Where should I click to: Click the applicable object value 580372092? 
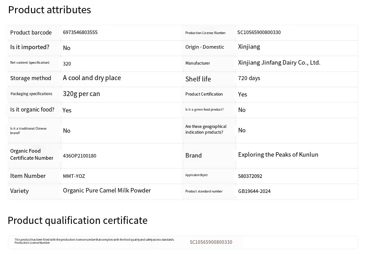pos(250,176)
